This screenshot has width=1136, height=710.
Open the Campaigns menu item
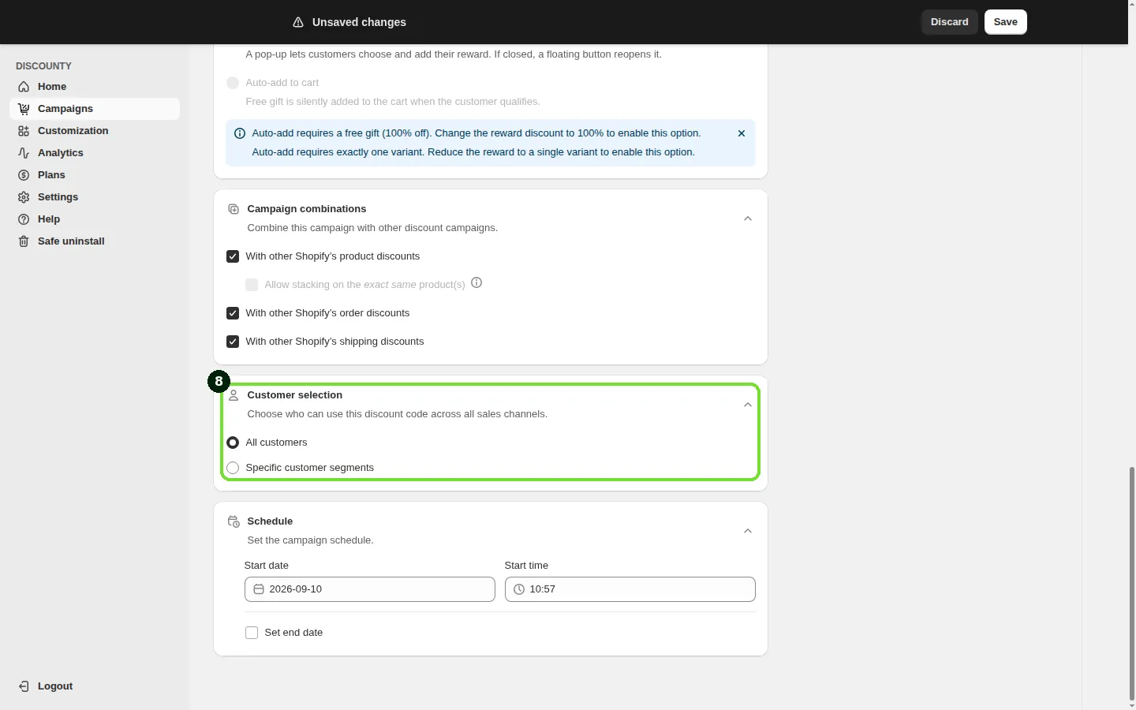tap(95, 109)
